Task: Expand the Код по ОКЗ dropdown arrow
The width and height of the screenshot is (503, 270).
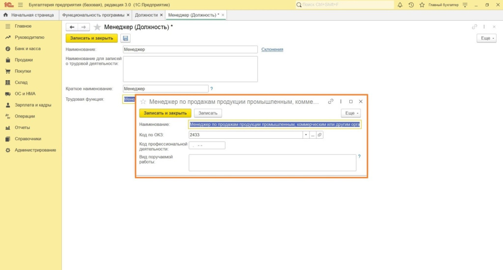Action: [306, 135]
